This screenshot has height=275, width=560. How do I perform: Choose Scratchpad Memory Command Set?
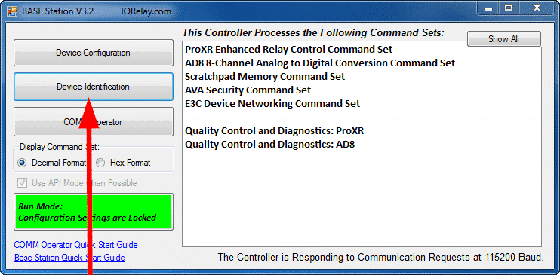(265, 76)
